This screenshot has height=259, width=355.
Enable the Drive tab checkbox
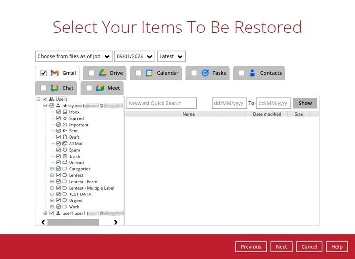click(x=91, y=73)
